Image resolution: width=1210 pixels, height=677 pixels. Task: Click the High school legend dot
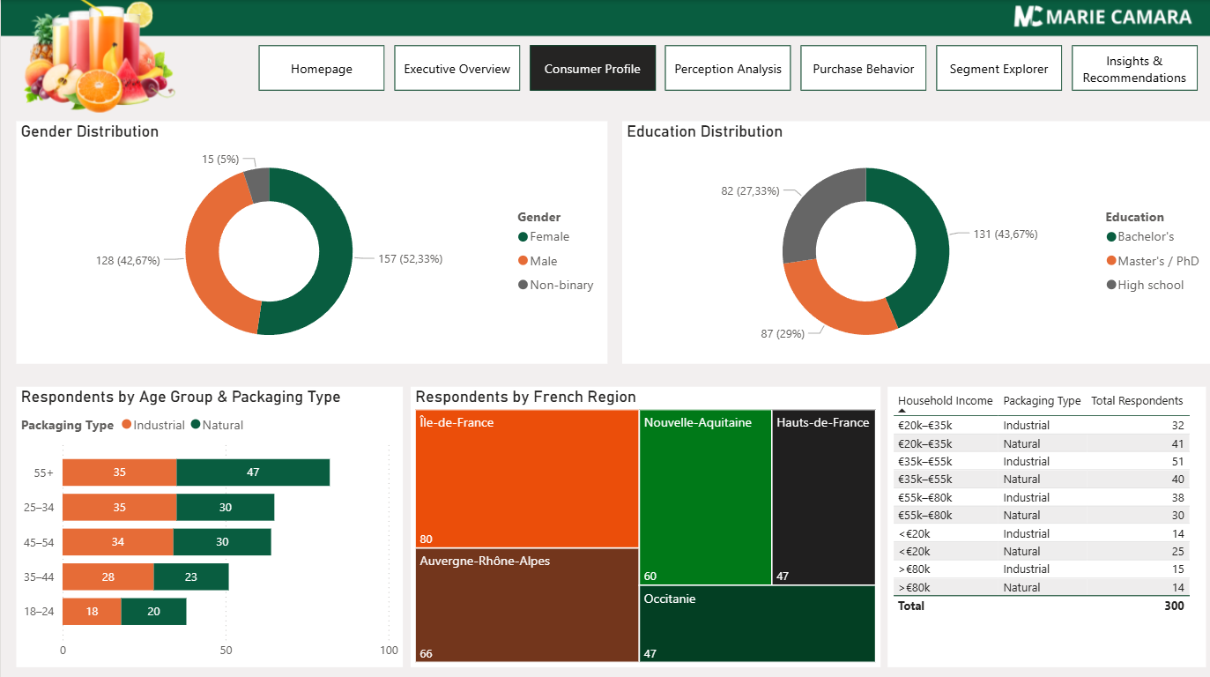tap(1111, 285)
